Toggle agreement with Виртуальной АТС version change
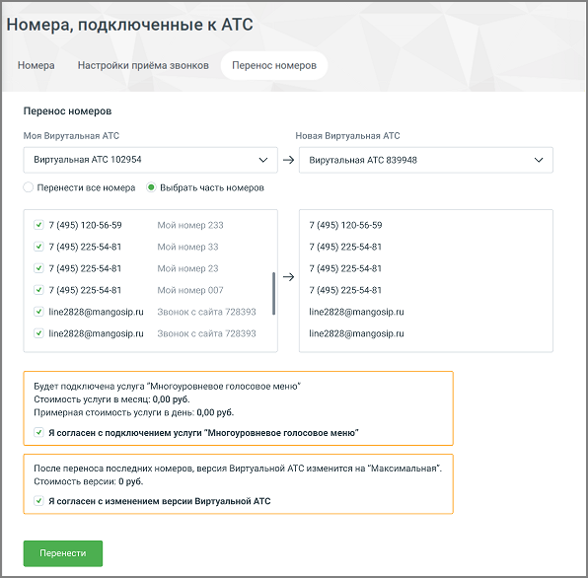This screenshot has height=578, width=588. pyautogui.click(x=38, y=501)
